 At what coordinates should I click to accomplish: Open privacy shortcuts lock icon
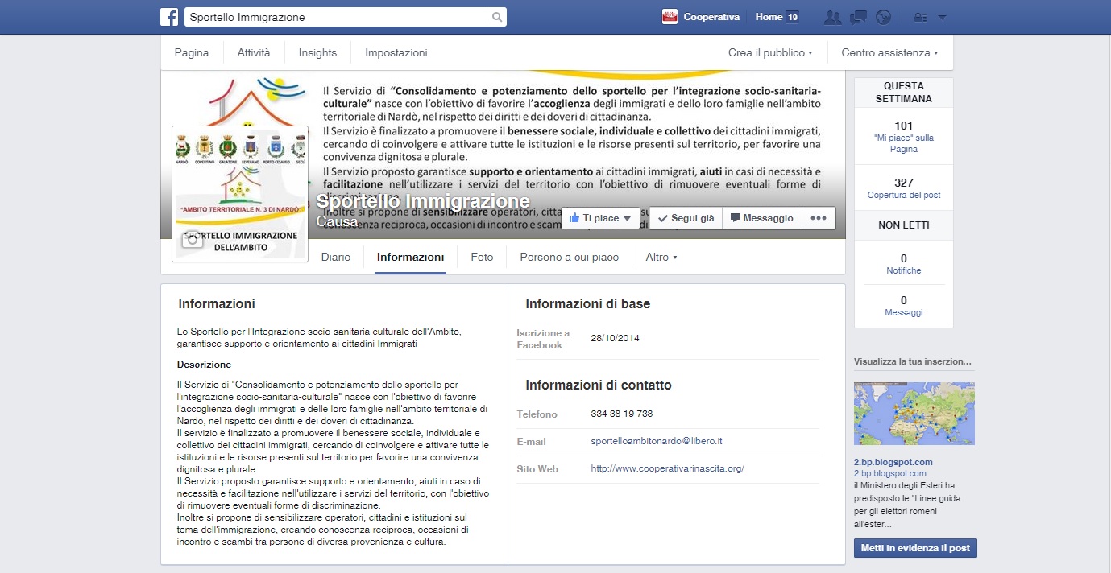pos(920,17)
